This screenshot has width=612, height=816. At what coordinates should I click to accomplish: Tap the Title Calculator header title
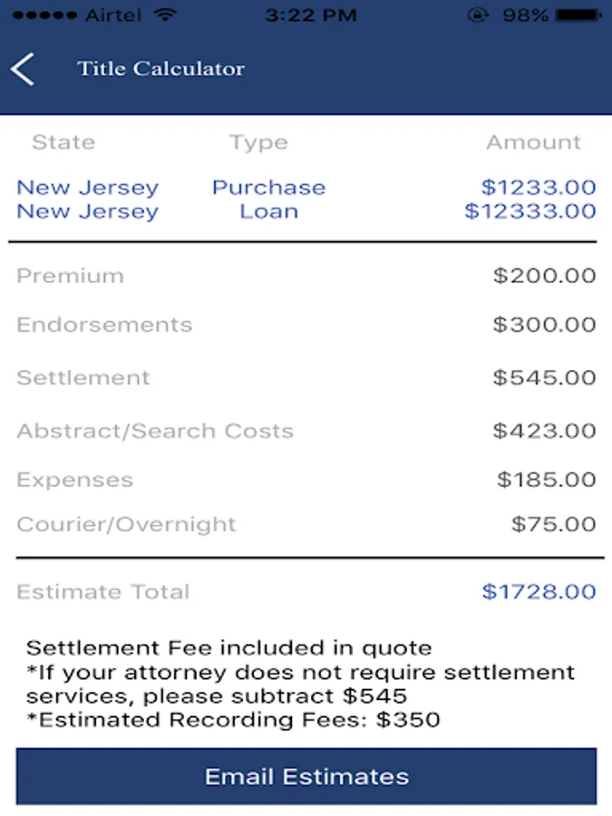tap(160, 69)
